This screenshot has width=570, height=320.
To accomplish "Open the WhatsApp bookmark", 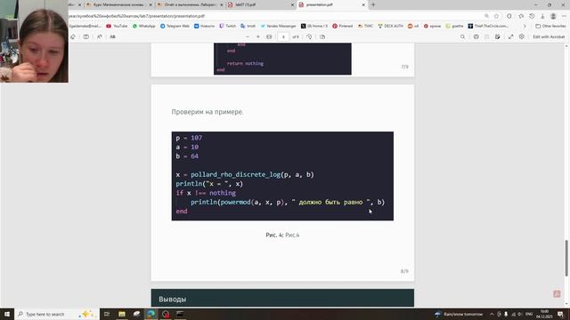I will click(x=144, y=26).
